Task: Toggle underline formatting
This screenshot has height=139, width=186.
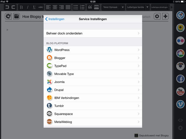Action: pos(34,7)
